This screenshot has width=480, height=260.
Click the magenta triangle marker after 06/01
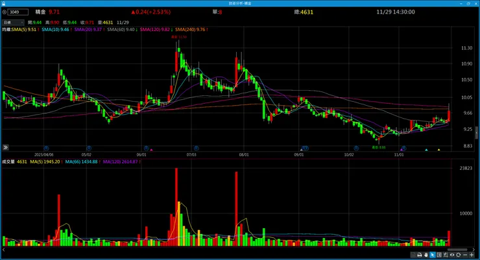[x=151, y=150]
